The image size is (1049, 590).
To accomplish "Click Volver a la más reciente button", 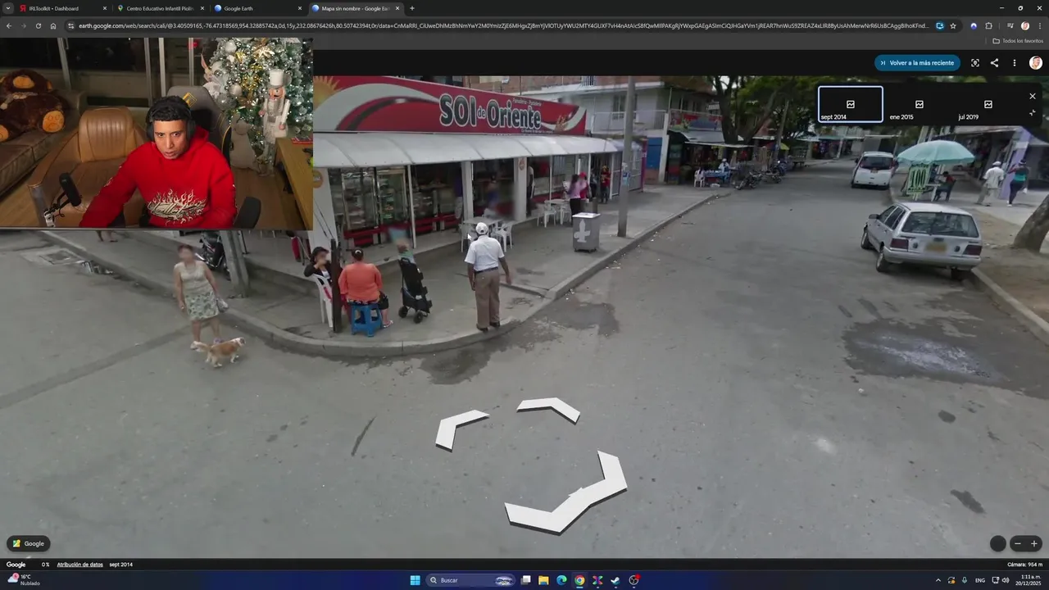I will point(917,62).
